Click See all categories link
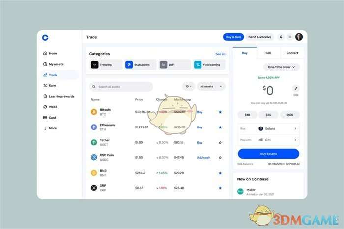The height and width of the screenshot is (229, 344). (220, 54)
